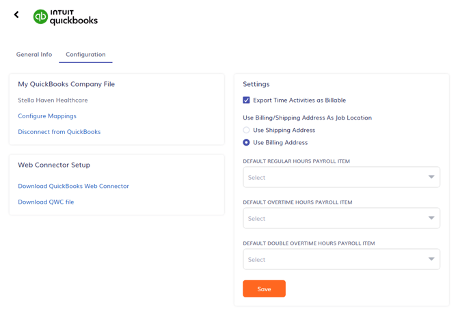This screenshot has width=458, height=322.
Task: Expand Default Overtime Hours Payroll Item select box
Action: point(335,218)
